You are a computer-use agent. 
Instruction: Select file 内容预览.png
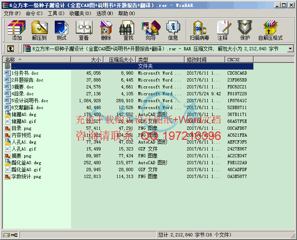(x=26, y=135)
